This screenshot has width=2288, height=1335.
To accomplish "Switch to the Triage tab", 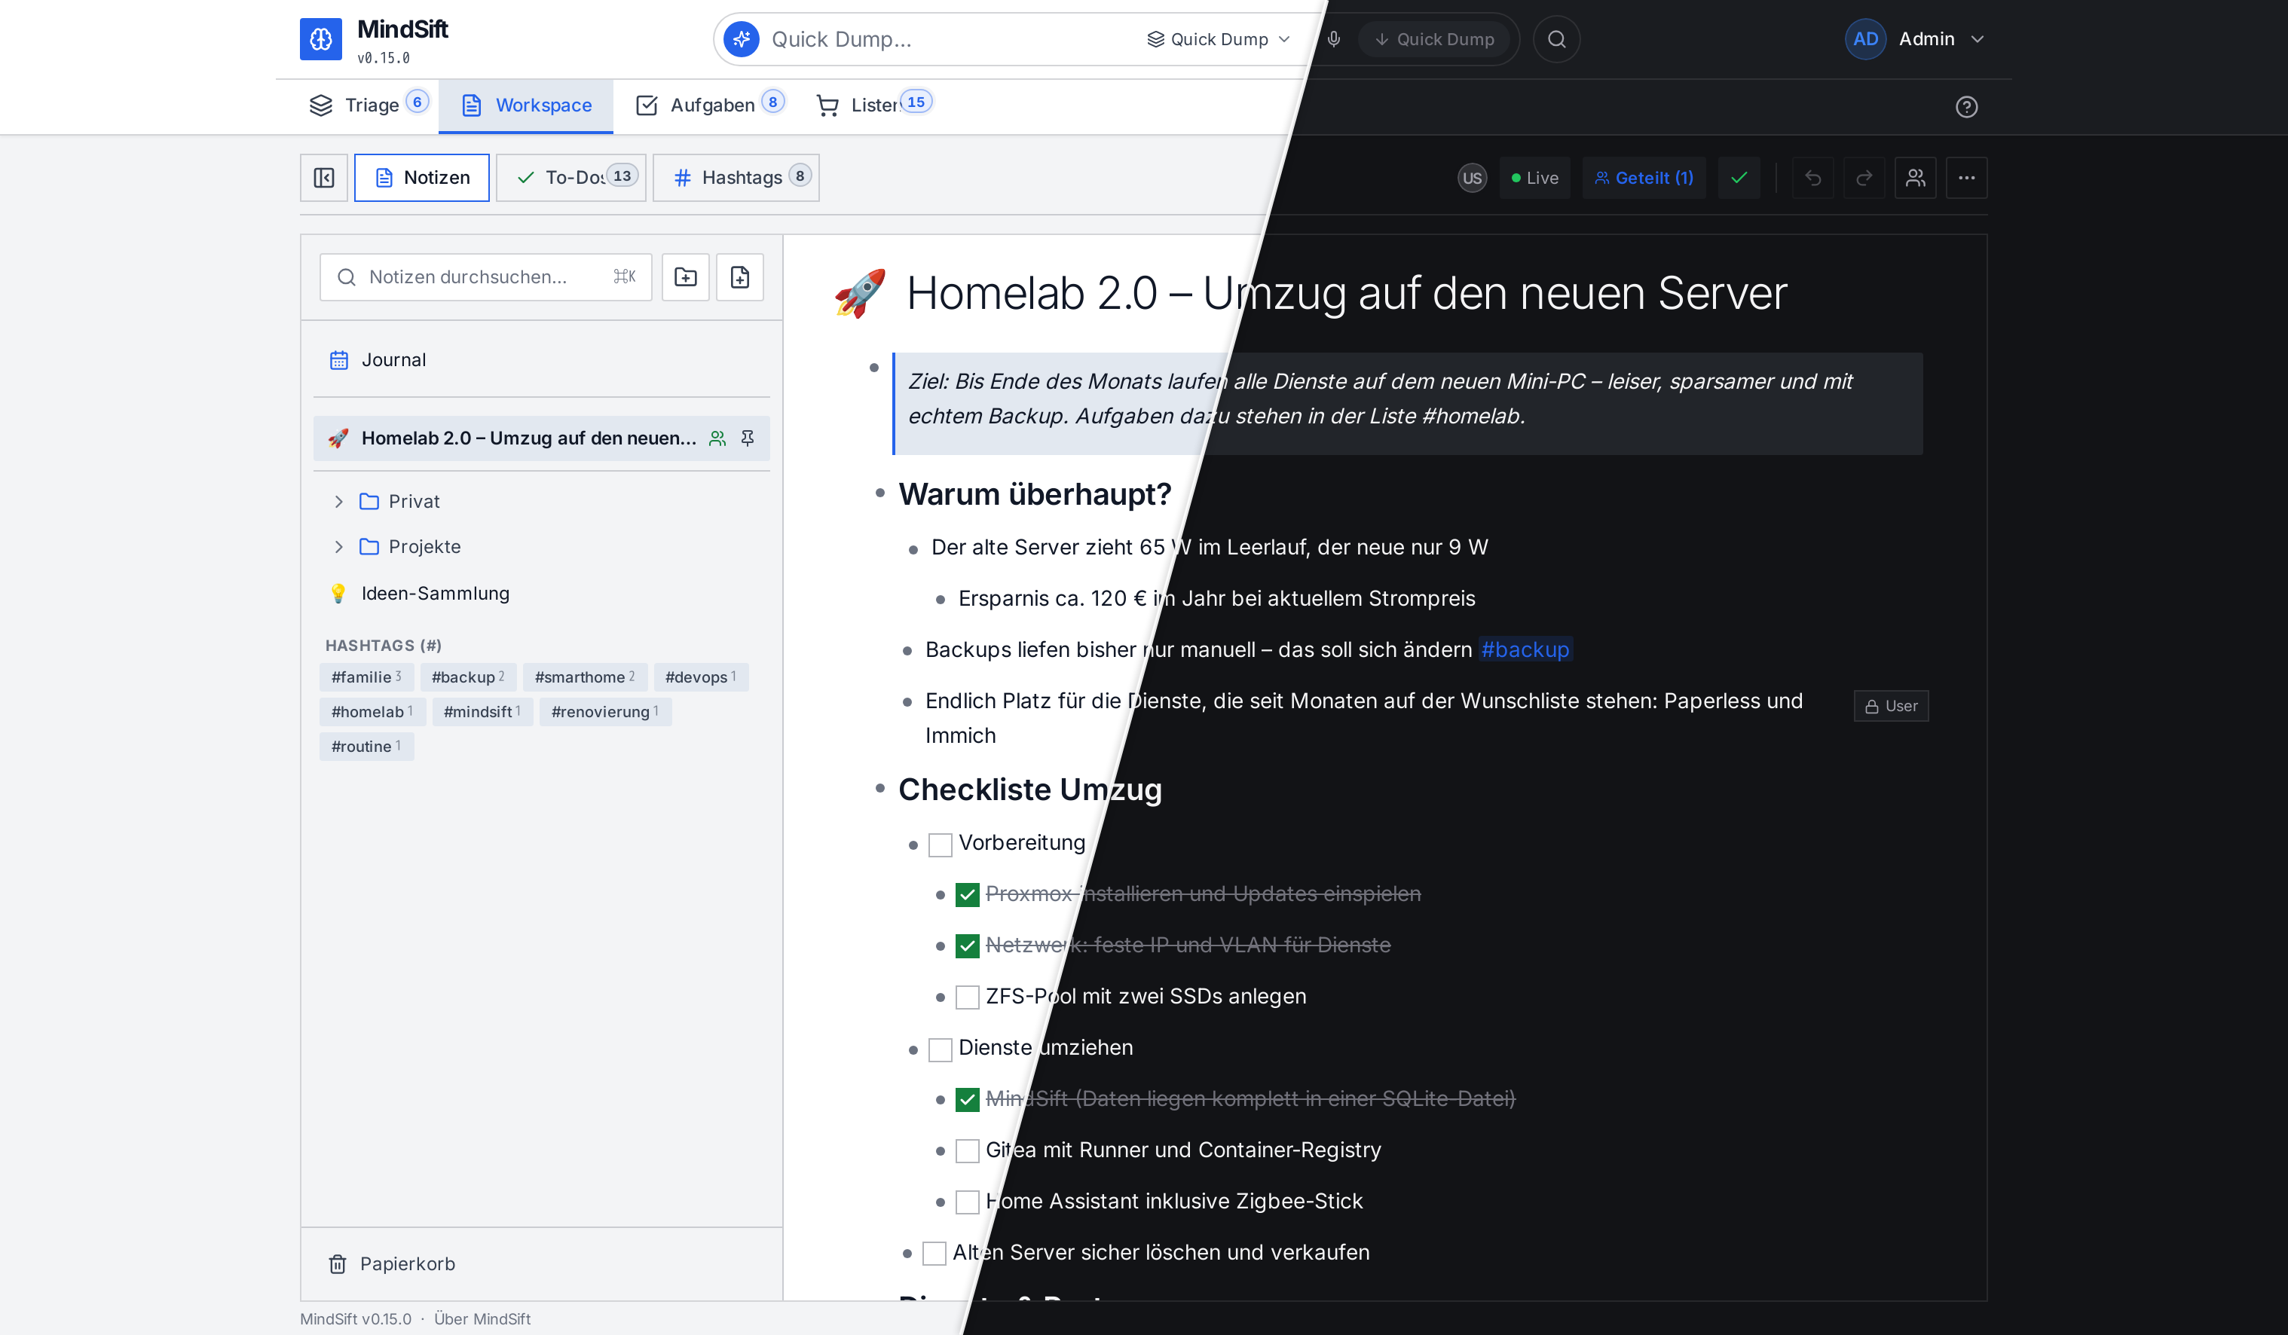I will pos(367,105).
